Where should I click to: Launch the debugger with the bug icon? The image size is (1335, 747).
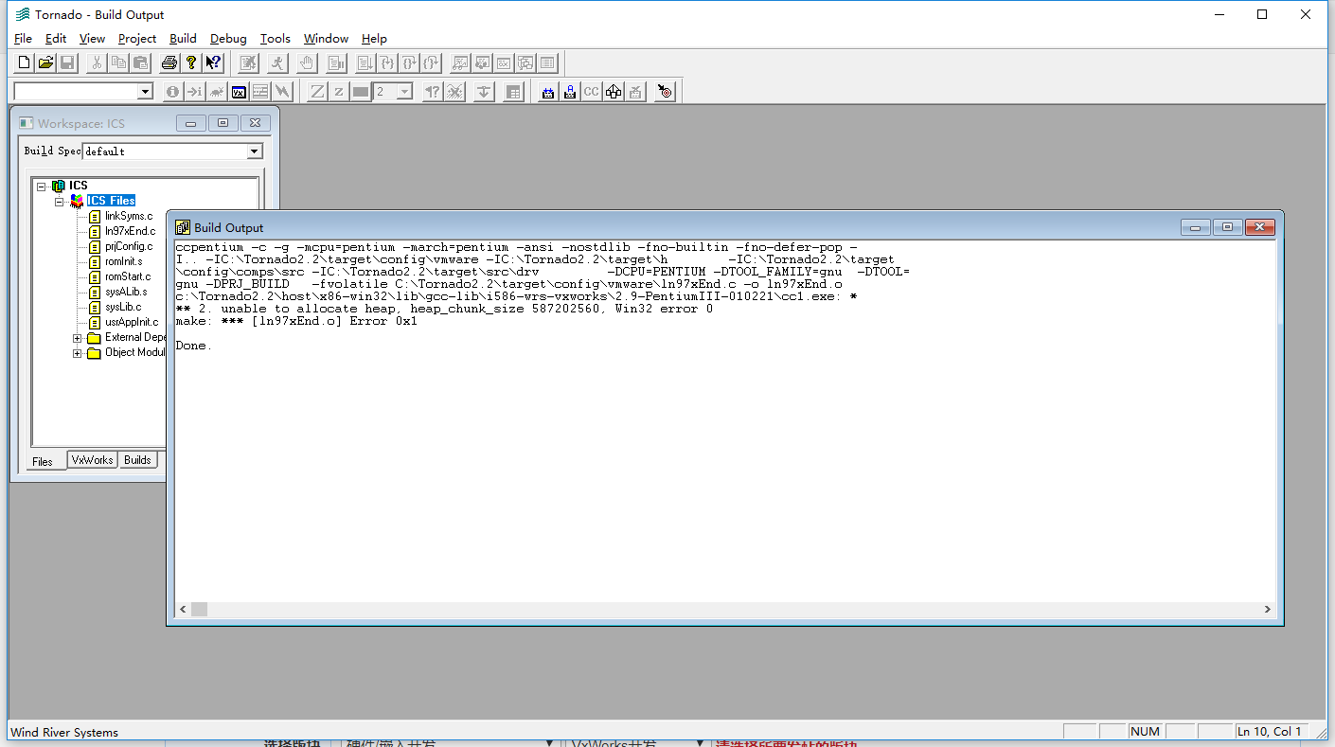(x=217, y=92)
